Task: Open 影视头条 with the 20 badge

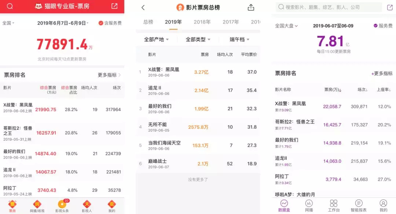Action: coord(62,206)
